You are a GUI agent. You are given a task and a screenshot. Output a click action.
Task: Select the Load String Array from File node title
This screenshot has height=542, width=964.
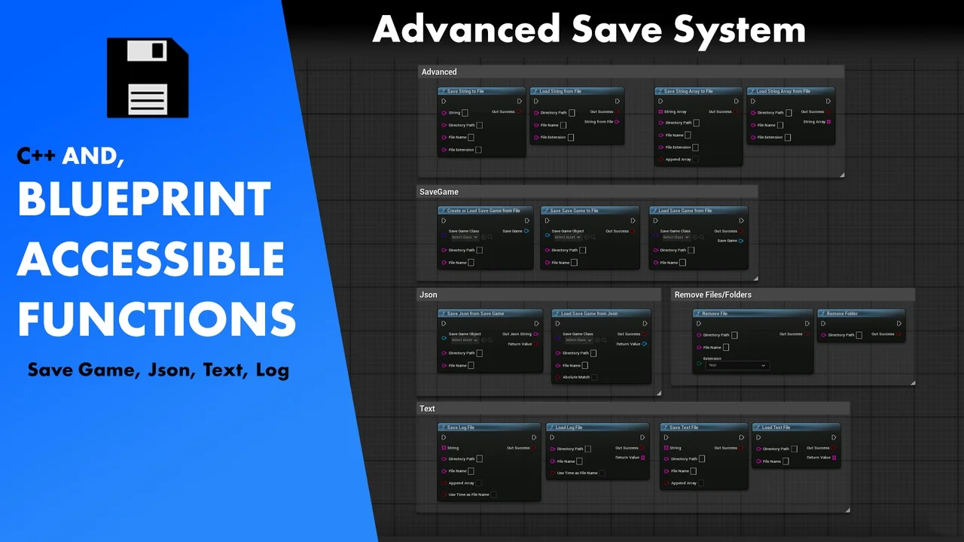(x=790, y=91)
